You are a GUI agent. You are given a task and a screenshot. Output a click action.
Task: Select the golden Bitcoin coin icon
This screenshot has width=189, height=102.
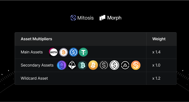[93, 65]
